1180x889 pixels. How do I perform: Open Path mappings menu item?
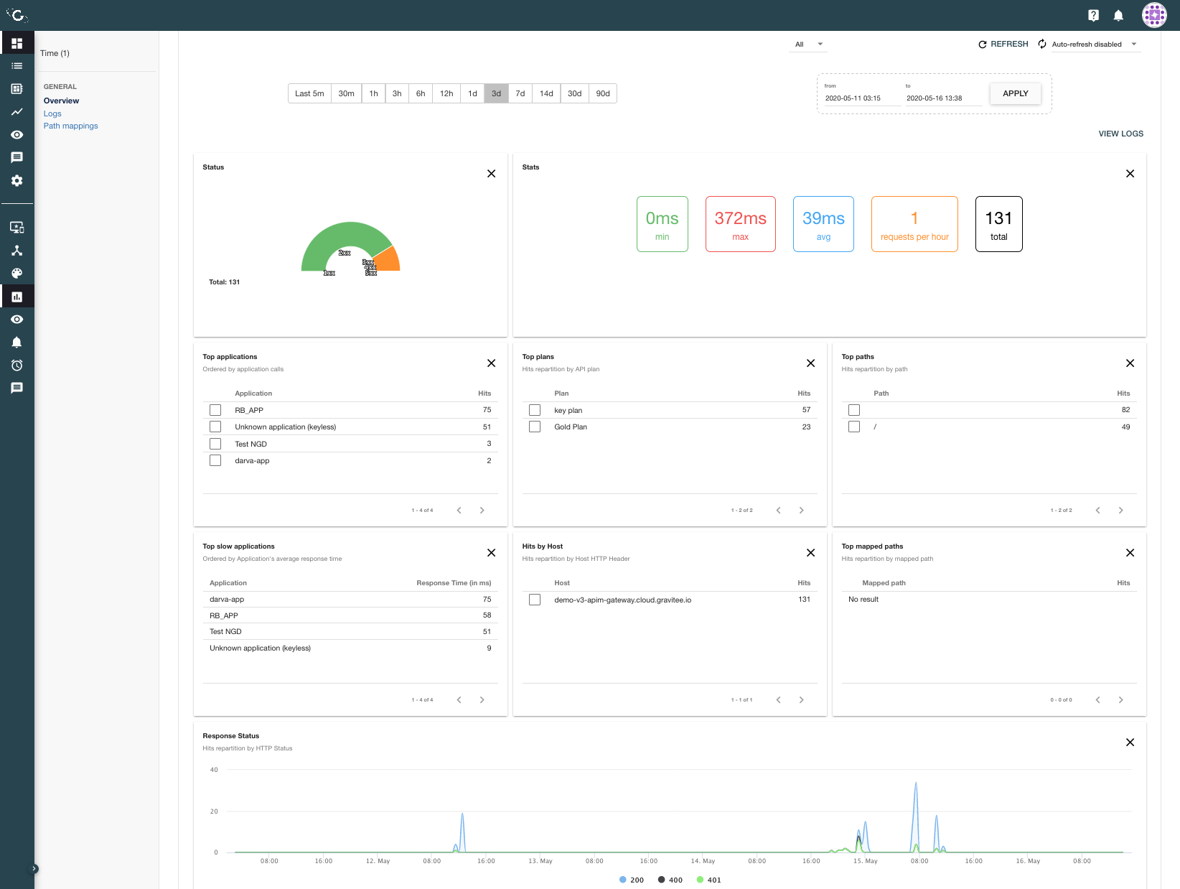(70, 126)
